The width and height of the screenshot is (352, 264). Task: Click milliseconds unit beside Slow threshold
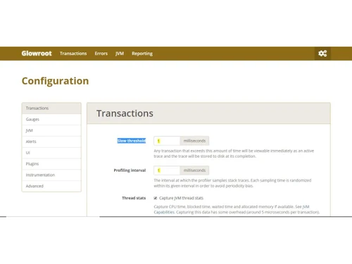(194, 141)
